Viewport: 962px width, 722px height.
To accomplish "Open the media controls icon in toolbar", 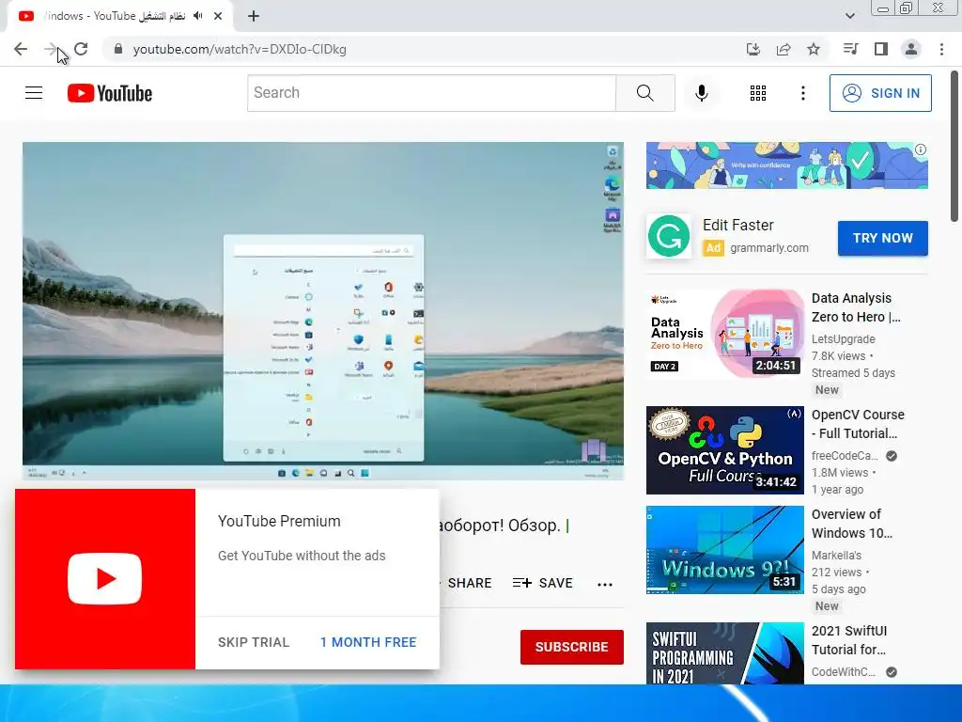I will pyautogui.click(x=850, y=49).
